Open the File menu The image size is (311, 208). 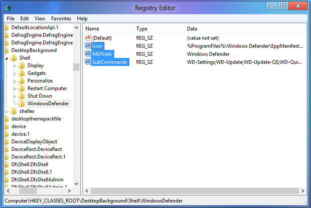coord(11,19)
